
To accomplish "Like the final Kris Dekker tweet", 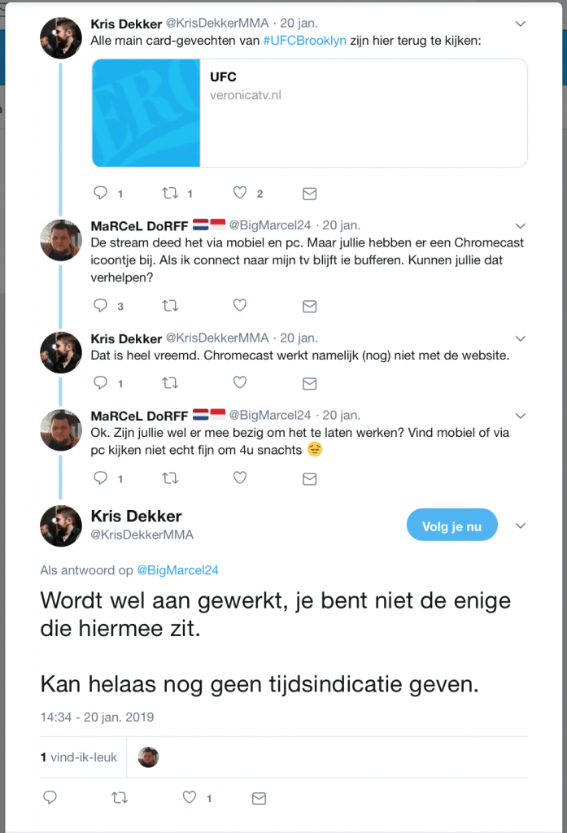I will 189,798.
